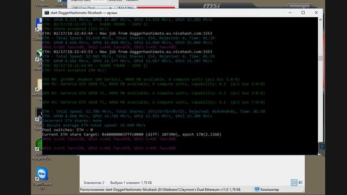Viewport: 347px width, 195px height.
Task: Click the MHz clock value field behind the console
Action: 125,8
